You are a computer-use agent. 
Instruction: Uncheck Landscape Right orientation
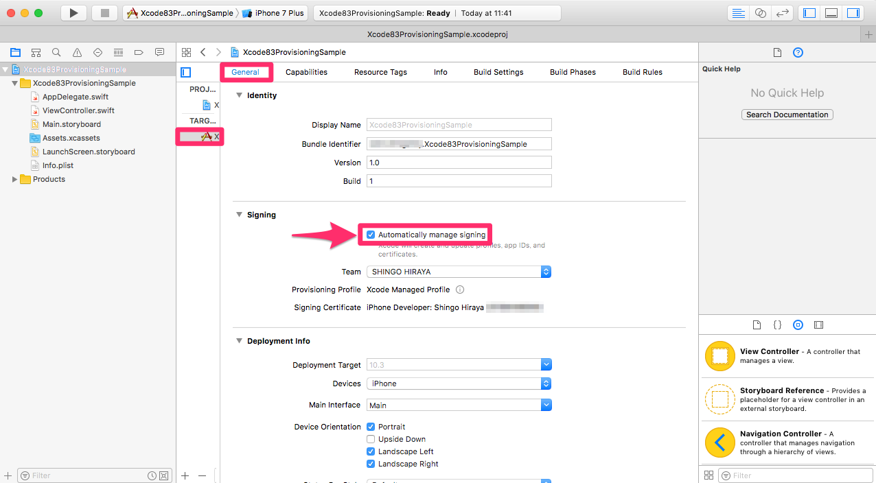click(x=371, y=464)
